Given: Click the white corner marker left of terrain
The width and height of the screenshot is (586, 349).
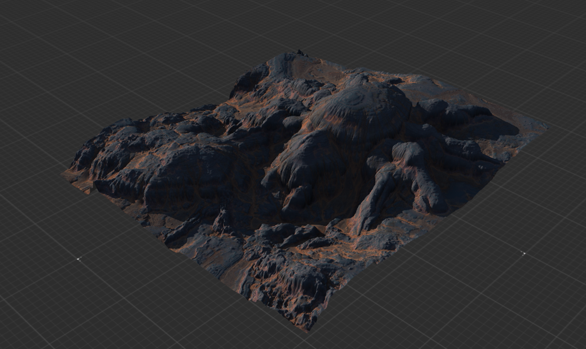Looking at the screenshot, I should coord(79,259).
